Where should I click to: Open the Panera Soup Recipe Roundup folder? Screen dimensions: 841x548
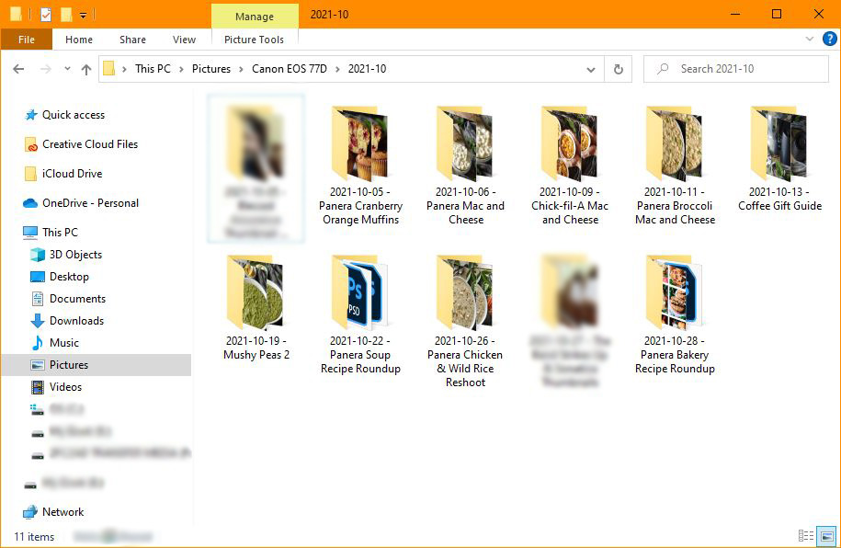tap(360, 292)
